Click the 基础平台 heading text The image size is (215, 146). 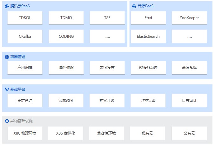point(18,90)
